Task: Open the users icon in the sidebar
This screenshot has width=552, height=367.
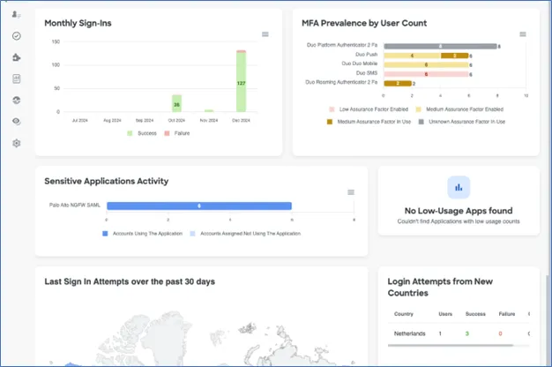Action: click(x=16, y=15)
